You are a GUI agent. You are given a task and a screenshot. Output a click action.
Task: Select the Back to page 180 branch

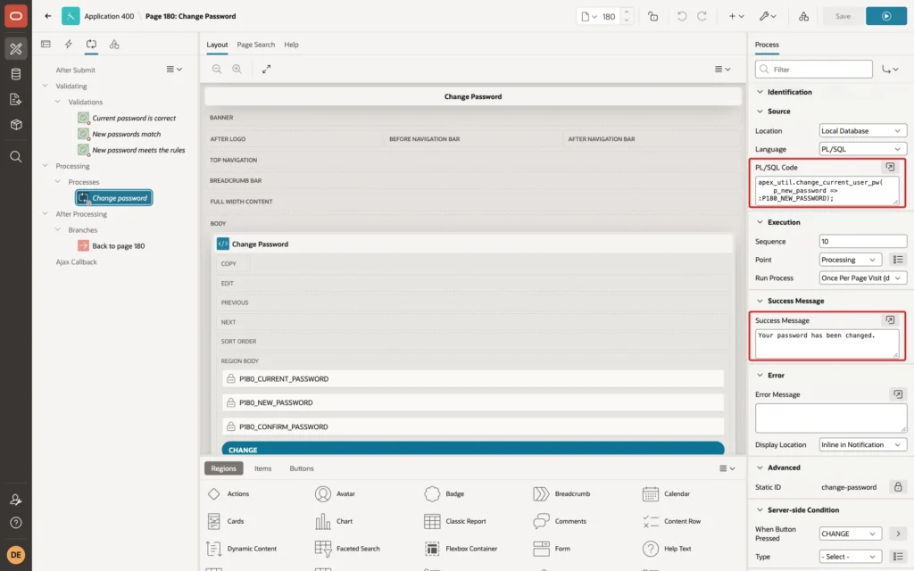112,246
